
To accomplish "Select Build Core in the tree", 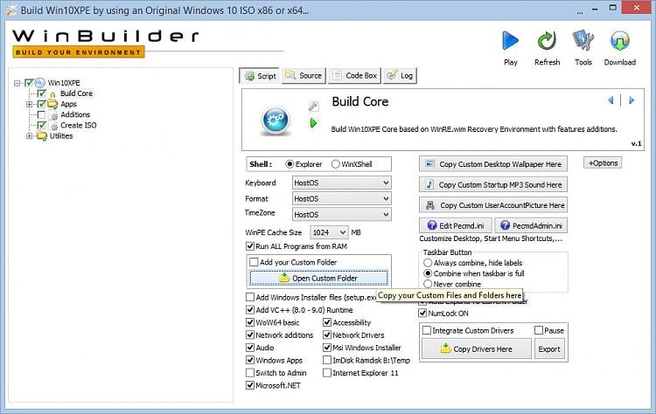I will coord(77,93).
